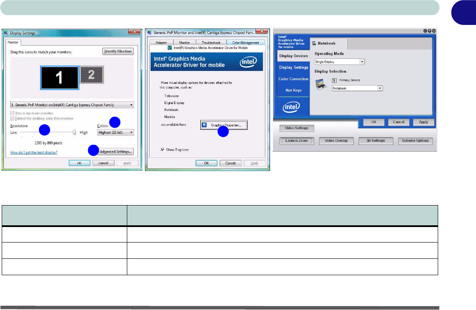Open Display Settings section in Intel sidebar
The image size is (476, 310).
[294, 68]
